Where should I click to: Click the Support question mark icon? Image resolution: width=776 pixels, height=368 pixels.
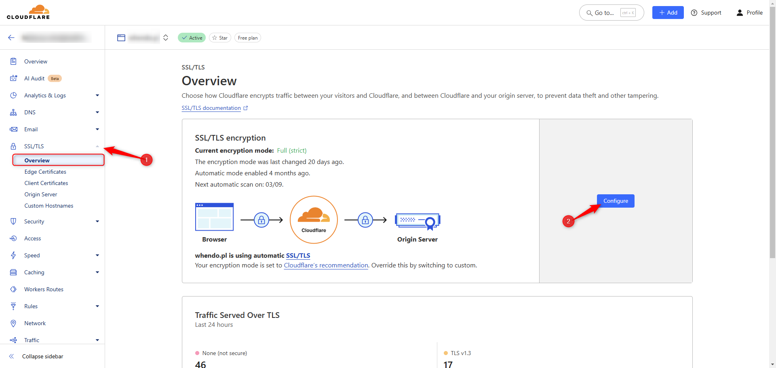(694, 13)
